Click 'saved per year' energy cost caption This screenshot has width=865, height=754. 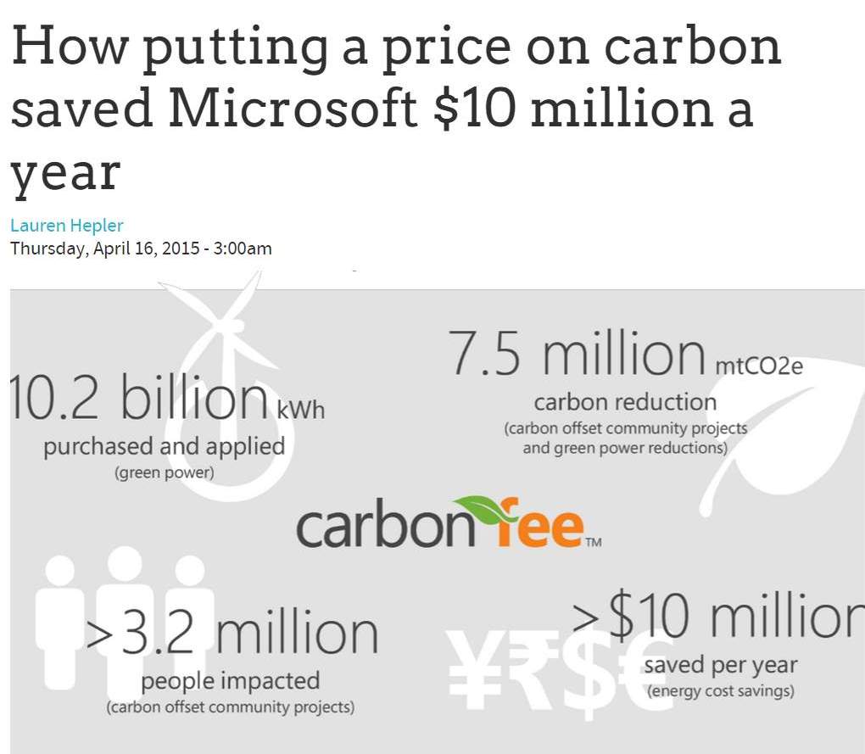721,665
